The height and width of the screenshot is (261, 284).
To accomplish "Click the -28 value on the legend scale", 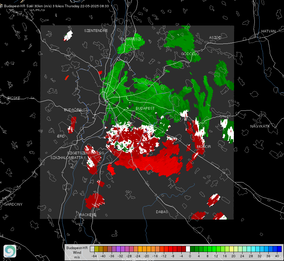I will click(x=129, y=256).
